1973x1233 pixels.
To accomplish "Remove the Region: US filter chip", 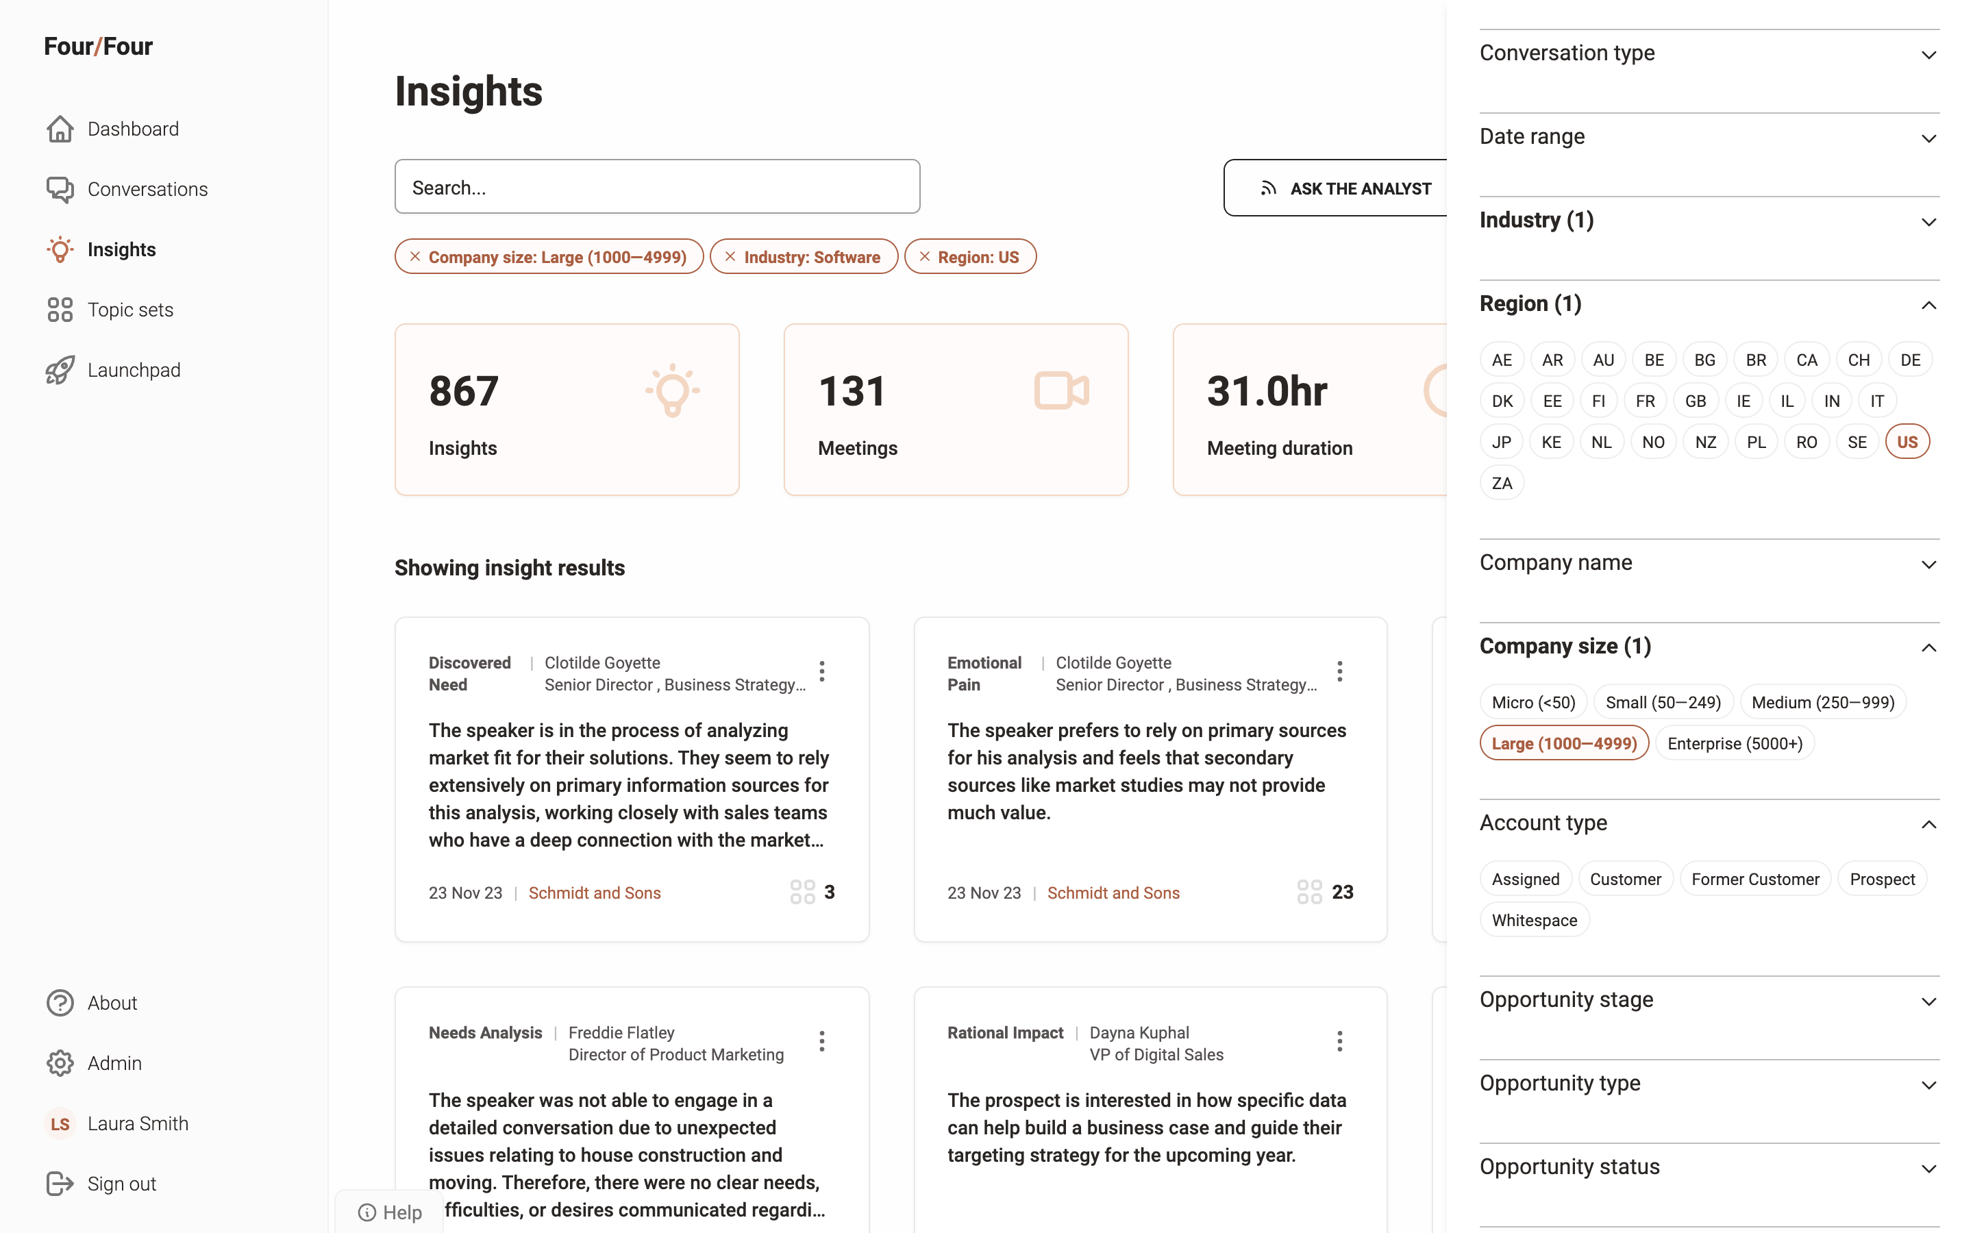I will (x=923, y=257).
